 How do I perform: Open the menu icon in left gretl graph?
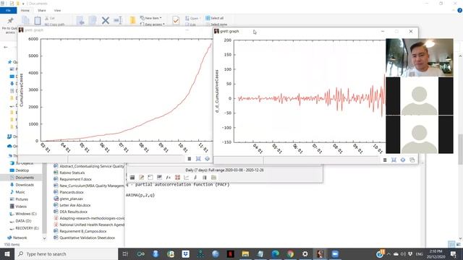[x=190, y=159]
